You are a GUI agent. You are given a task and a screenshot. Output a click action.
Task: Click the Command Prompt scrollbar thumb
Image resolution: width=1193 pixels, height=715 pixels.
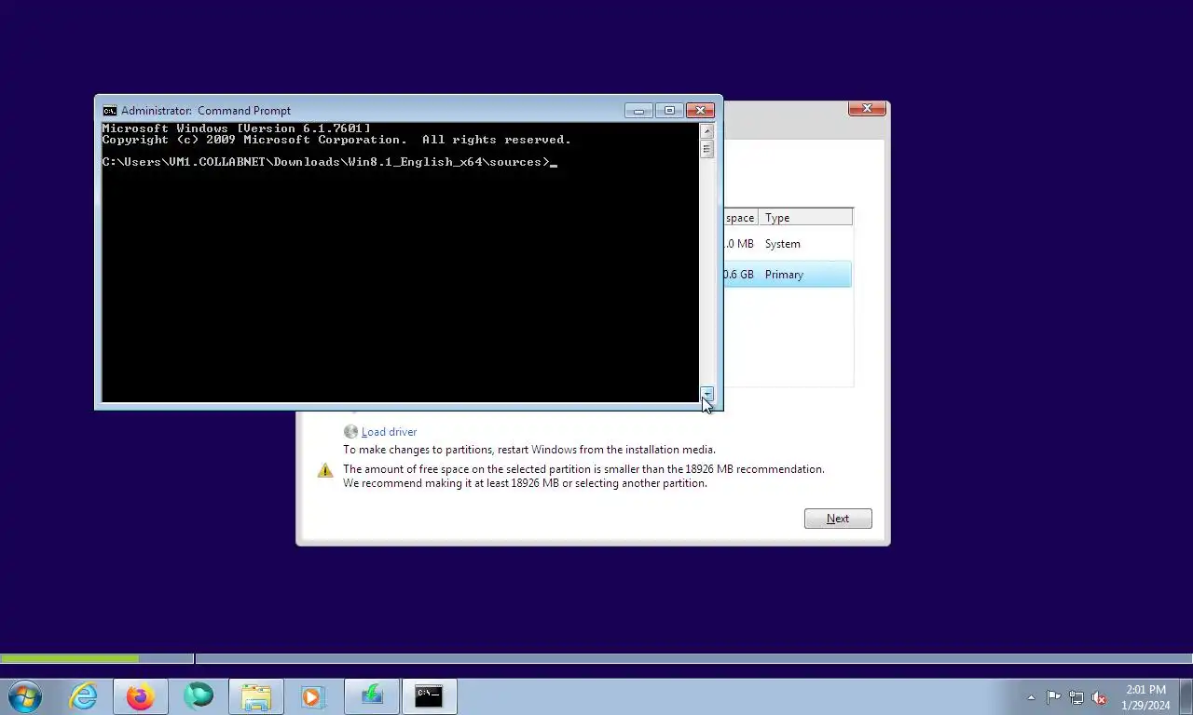pyautogui.click(x=706, y=149)
